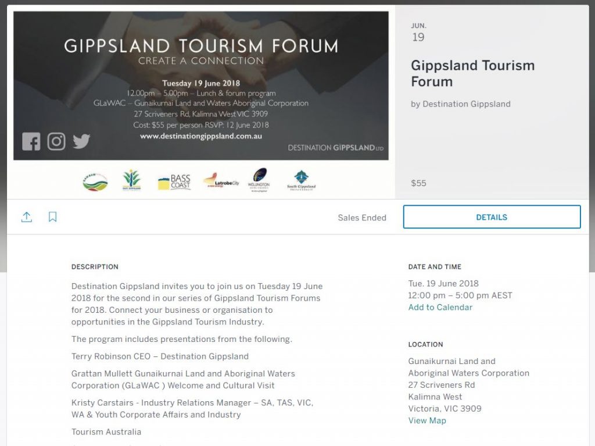Click the Destination Gippsland Ltd banner logo
The image size is (595, 446).
[335, 148]
